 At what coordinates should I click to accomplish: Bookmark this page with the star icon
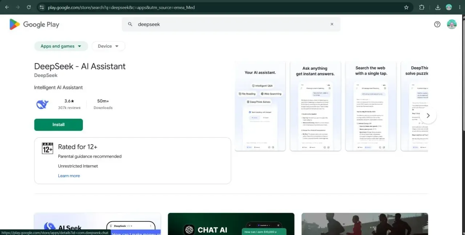pyautogui.click(x=406, y=7)
